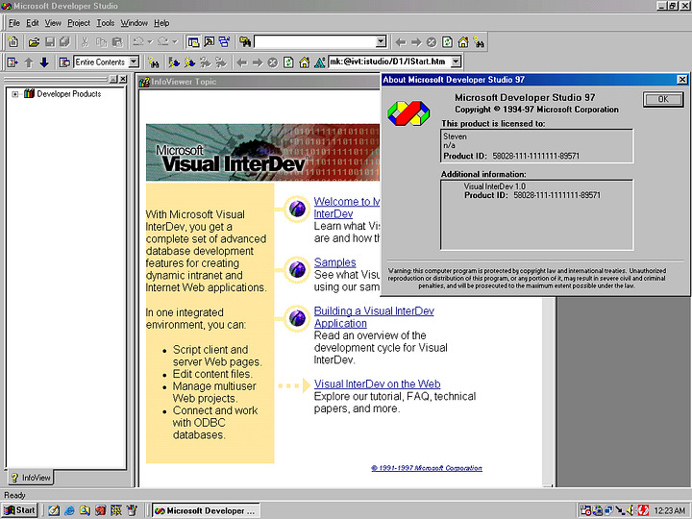This screenshot has width=692, height=519.
Task: Open Visual InterDev on the Web link
Action: (x=378, y=383)
